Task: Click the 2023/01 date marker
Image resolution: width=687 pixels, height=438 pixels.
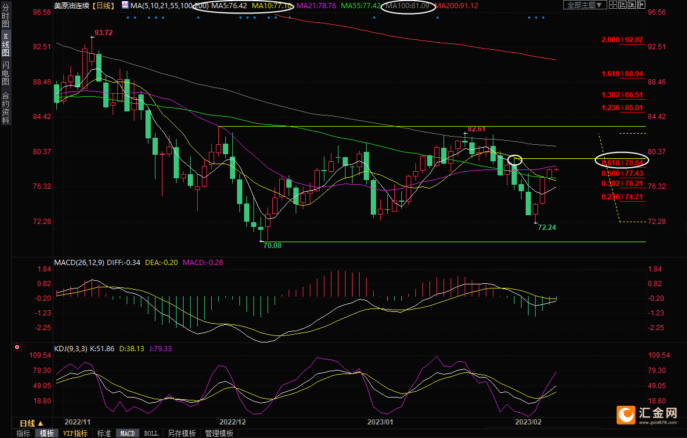Action: pyautogui.click(x=380, y=422)
